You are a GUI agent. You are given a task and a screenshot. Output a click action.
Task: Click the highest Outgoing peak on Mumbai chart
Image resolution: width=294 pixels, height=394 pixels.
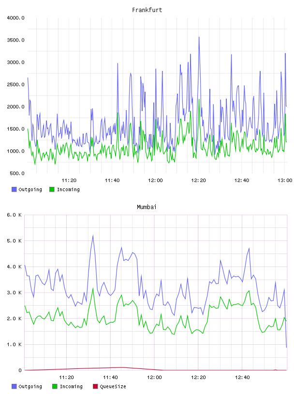click(93, 236)
